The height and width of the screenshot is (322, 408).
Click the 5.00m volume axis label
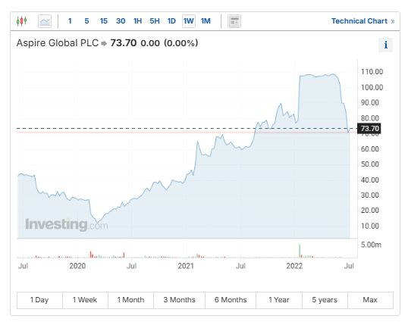point(371,245)
